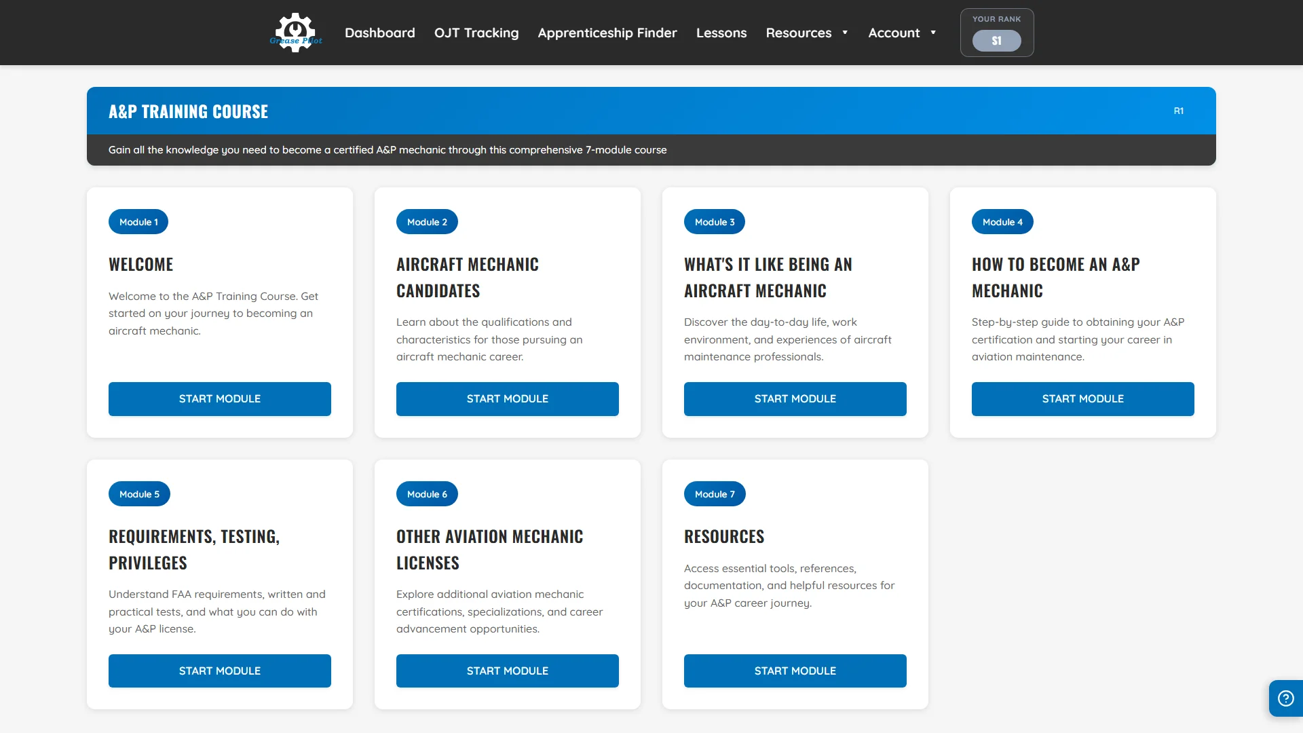
Task: Open Apprenticeship Finder
Action: pos(607,33)
